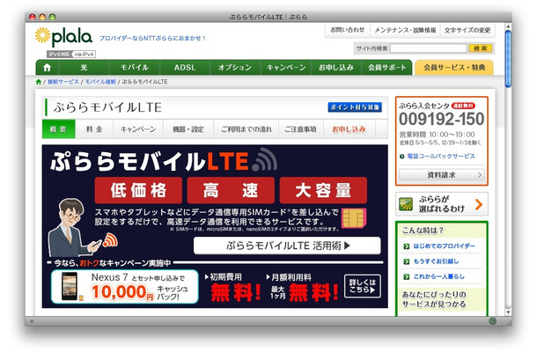Image resolution: width=537 pixels, height=352 pixels.
Task: Open the お申し込み menu in green navbar
Action: [336, 68]
